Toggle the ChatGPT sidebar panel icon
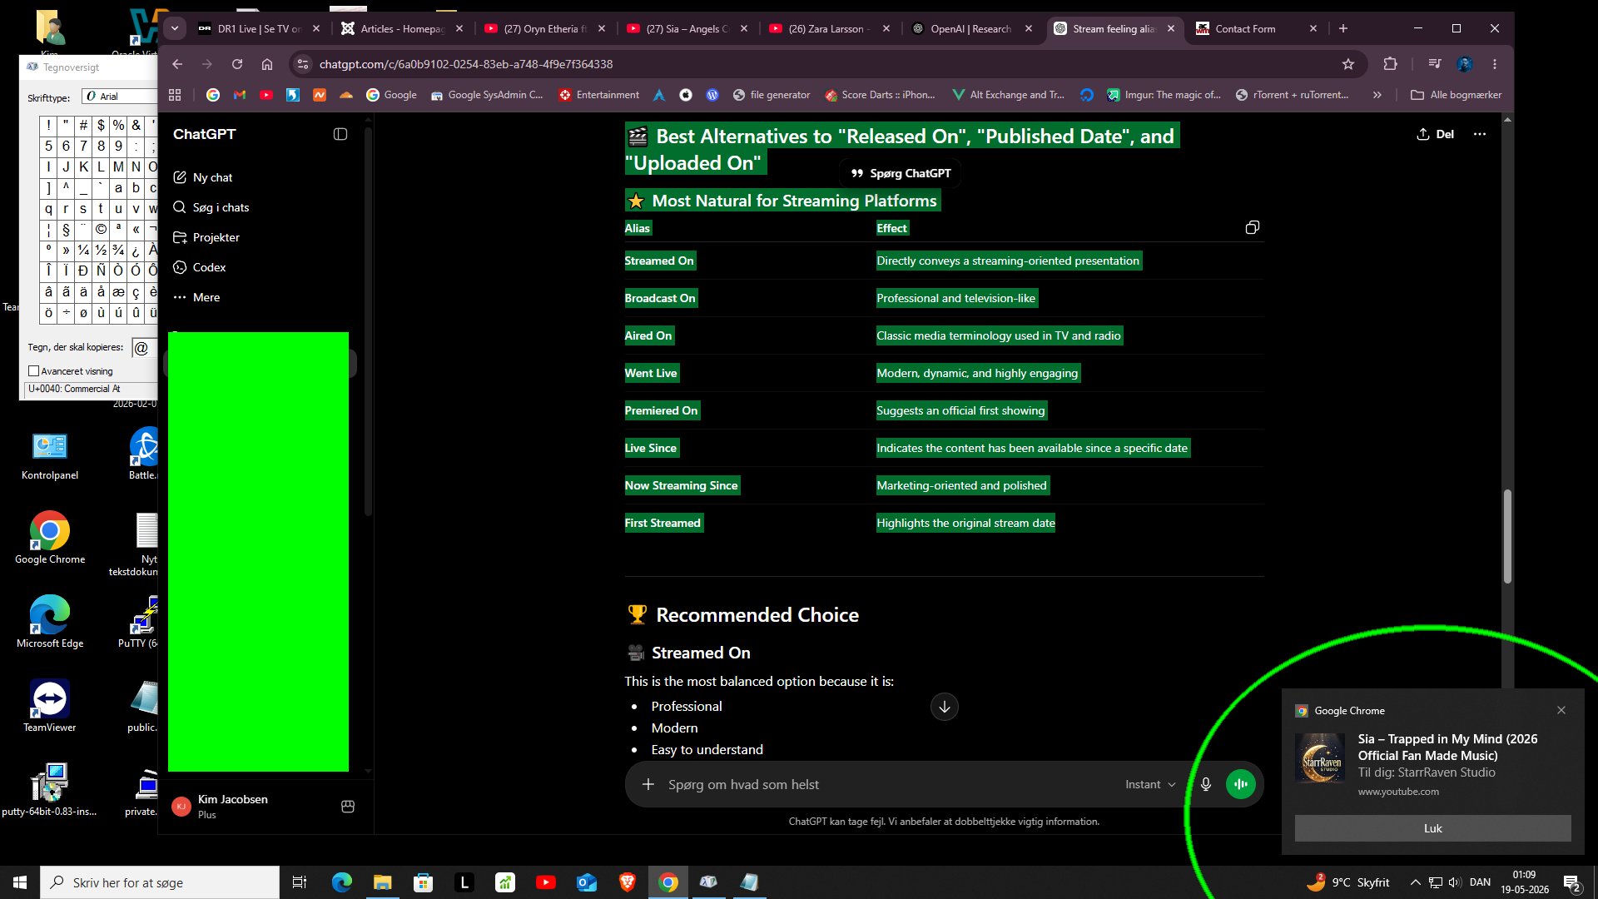This screenshot has width=1598, height=899. pos(340,134)
